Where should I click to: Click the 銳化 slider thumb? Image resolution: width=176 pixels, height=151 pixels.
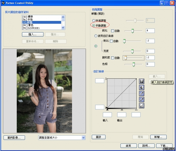point(133,31)
